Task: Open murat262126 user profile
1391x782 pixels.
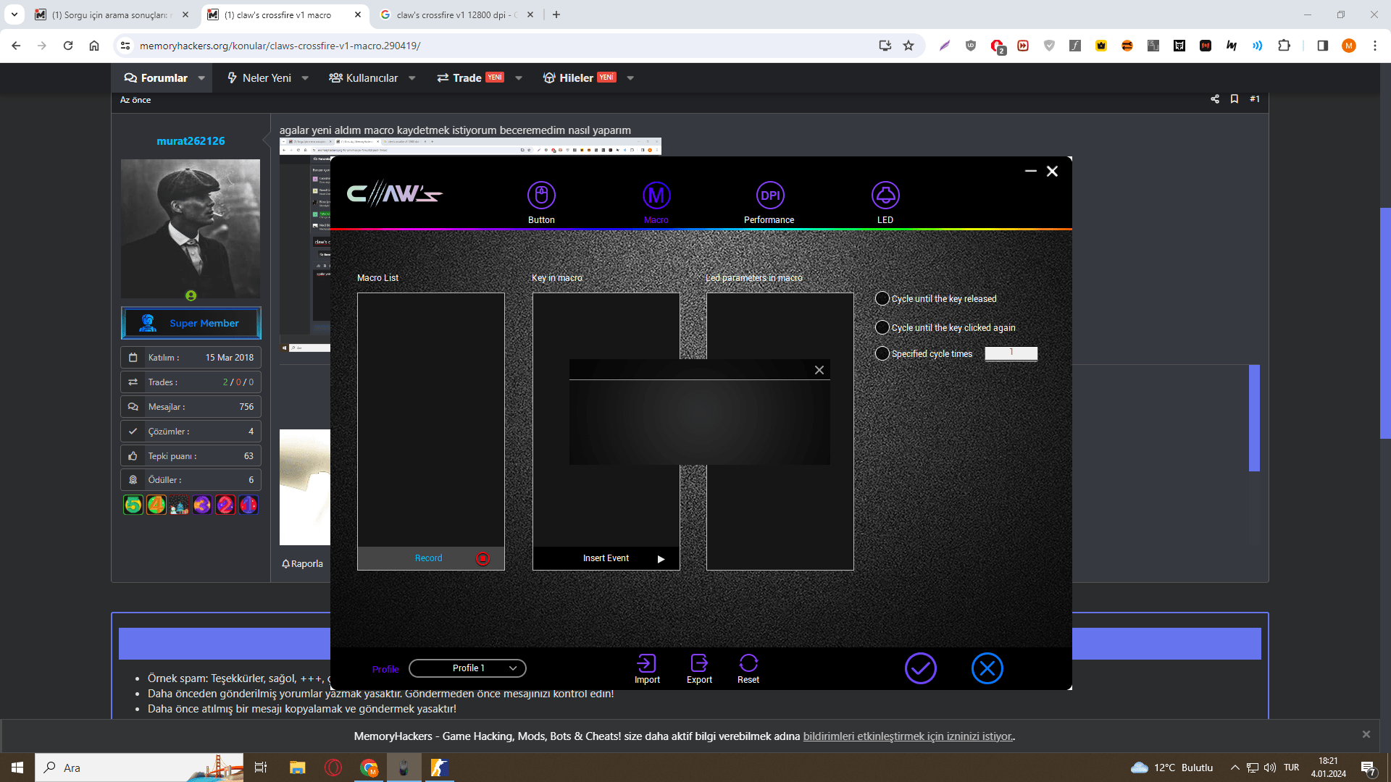Action: coord(191,141)
